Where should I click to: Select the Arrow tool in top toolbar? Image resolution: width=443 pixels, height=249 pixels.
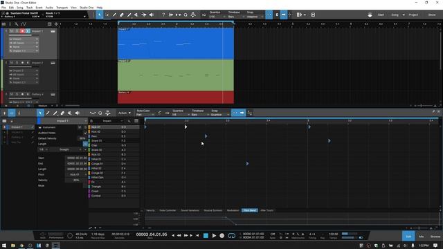pos(100,15)
